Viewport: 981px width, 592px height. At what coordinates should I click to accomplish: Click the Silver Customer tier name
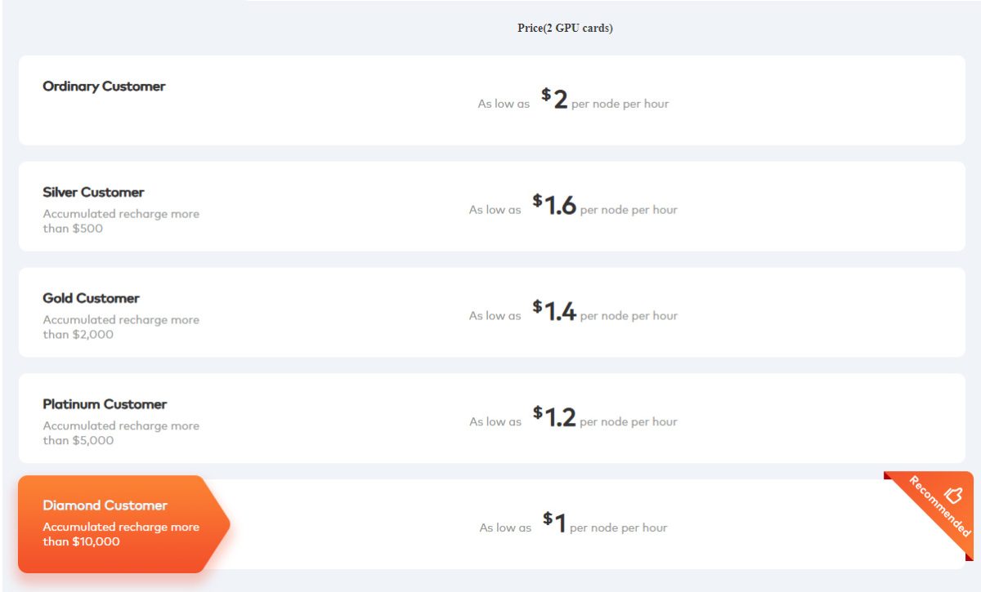pyautogui.click(x=92, y=193)
